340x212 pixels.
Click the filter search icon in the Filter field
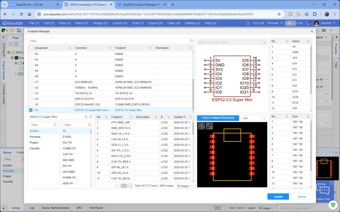pos(191,41)
